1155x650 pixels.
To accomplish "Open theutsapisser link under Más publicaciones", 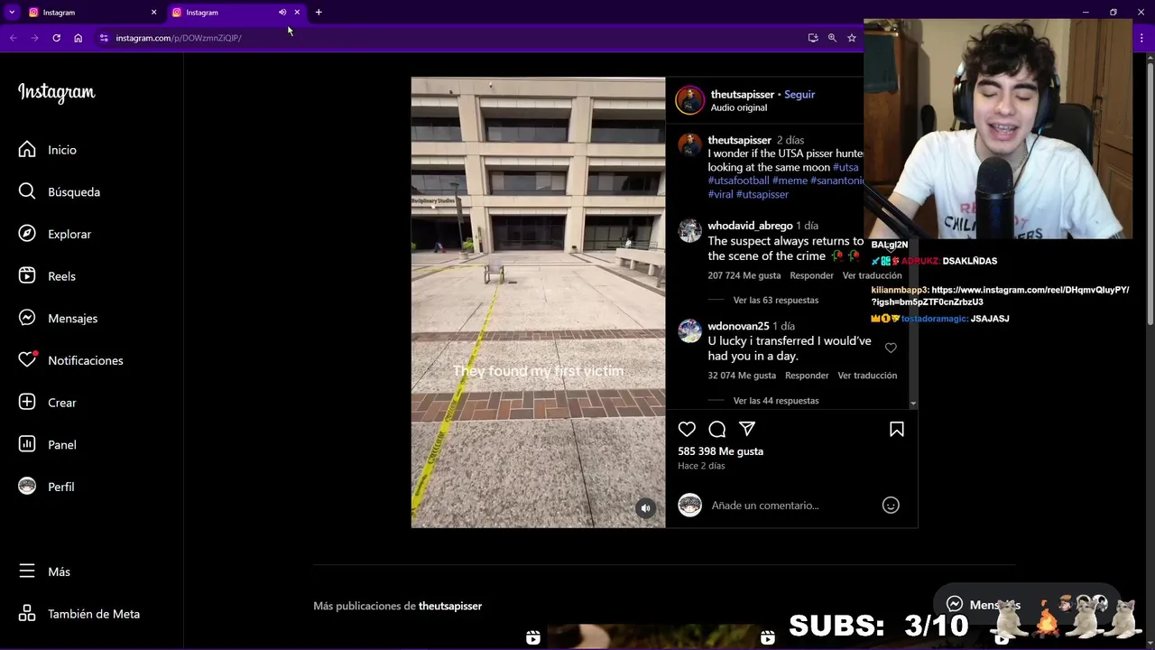I will (x=450, y=606).
